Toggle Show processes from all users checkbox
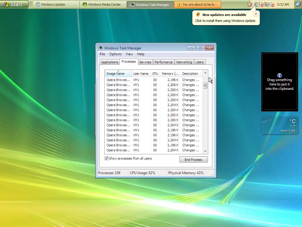This screenshot has width=302, height=227. pos(106,158)
